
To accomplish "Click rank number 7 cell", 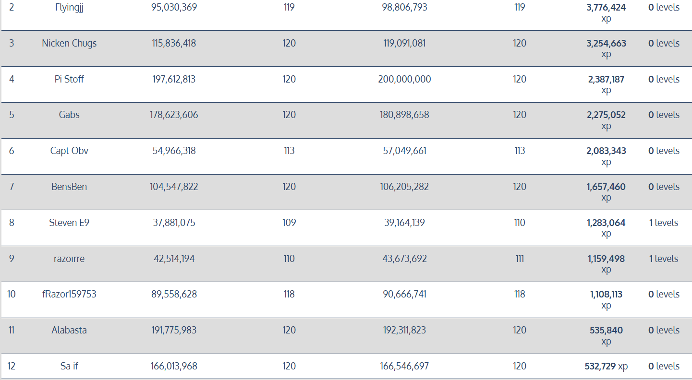I will tap(12, 187).
